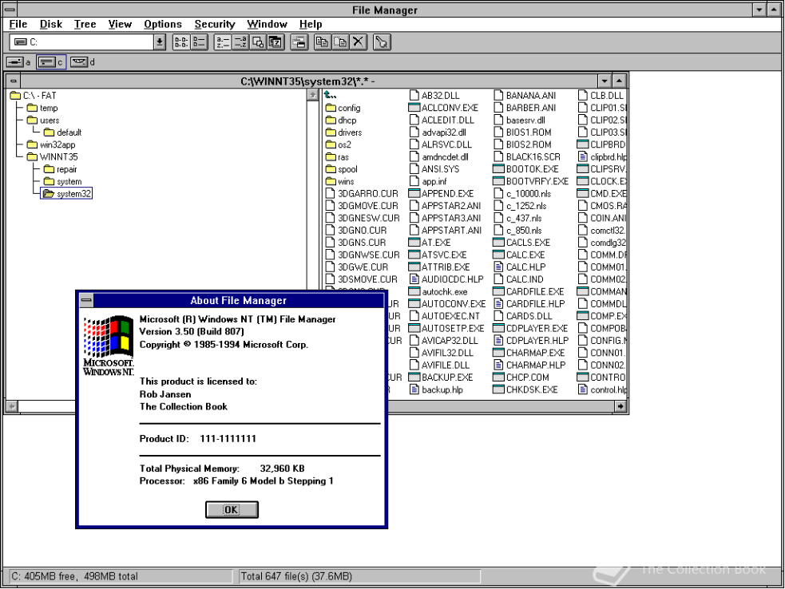Select the default folder in tree

(x=62, y=132)
